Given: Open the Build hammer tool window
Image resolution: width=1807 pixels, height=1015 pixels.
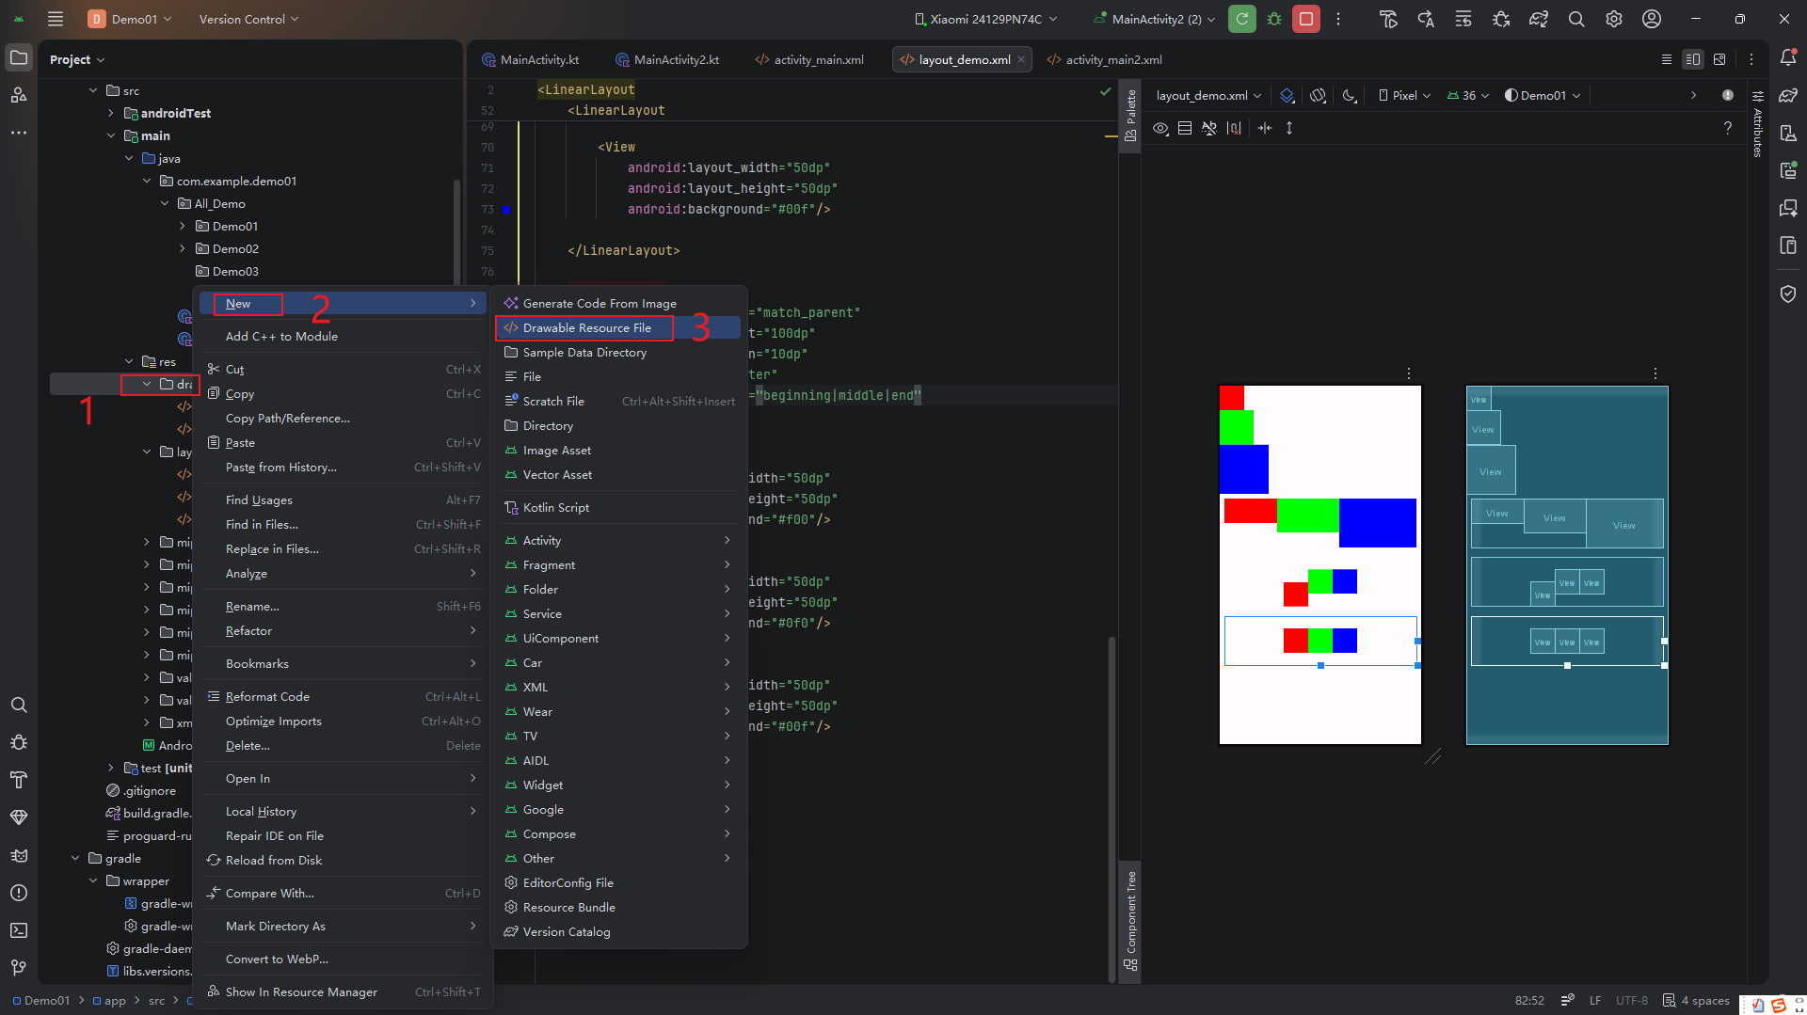Looking at the screenshot, I should [19, 780].
